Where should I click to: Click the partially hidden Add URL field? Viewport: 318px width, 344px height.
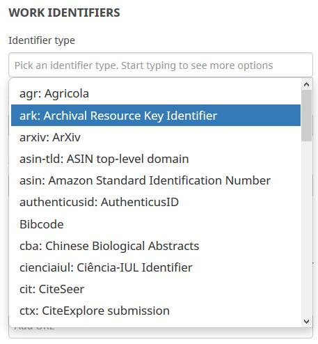tap(161, 332)
